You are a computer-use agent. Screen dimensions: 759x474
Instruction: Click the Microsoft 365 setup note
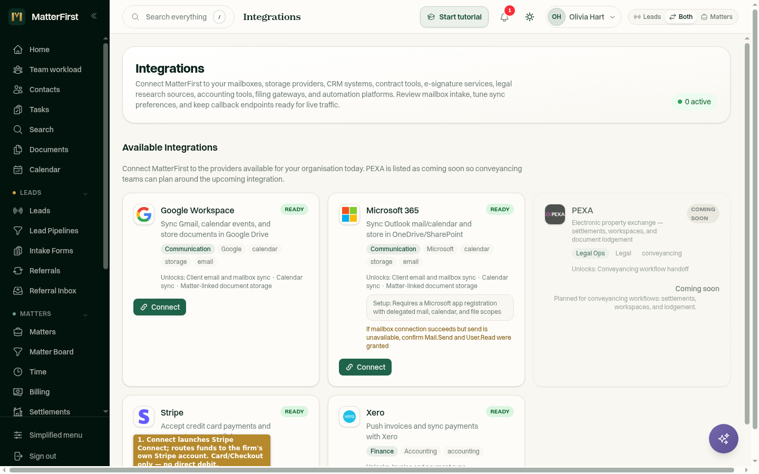[440, 308]
